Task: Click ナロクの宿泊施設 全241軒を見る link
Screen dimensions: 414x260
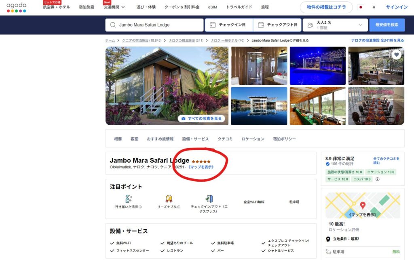Action: pyautogui.click(x=378, y=40)
